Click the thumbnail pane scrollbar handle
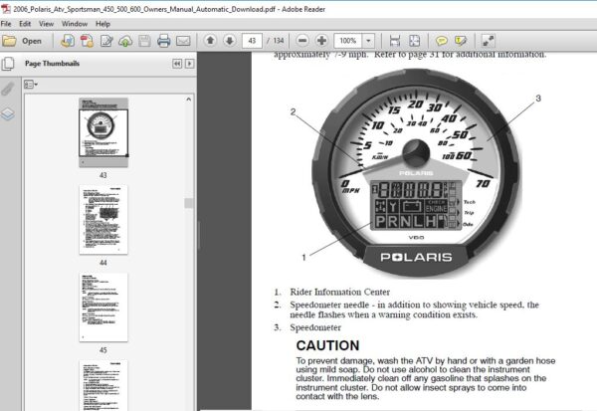This screenshot has width=597, height=411. point(189,203)
